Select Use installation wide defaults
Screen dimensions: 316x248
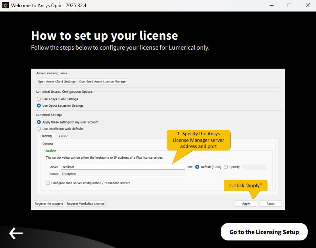pyautogui.click(x=39, y=129)
